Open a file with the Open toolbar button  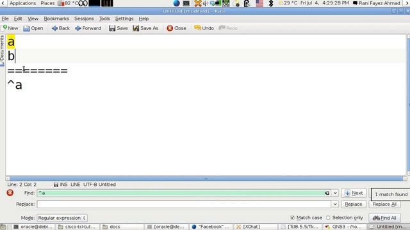click(33, 28)
